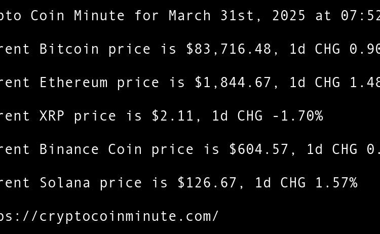Screen dimensions: 380x234
Task: Click the year 2025 in the header
Action: (289, 16)
